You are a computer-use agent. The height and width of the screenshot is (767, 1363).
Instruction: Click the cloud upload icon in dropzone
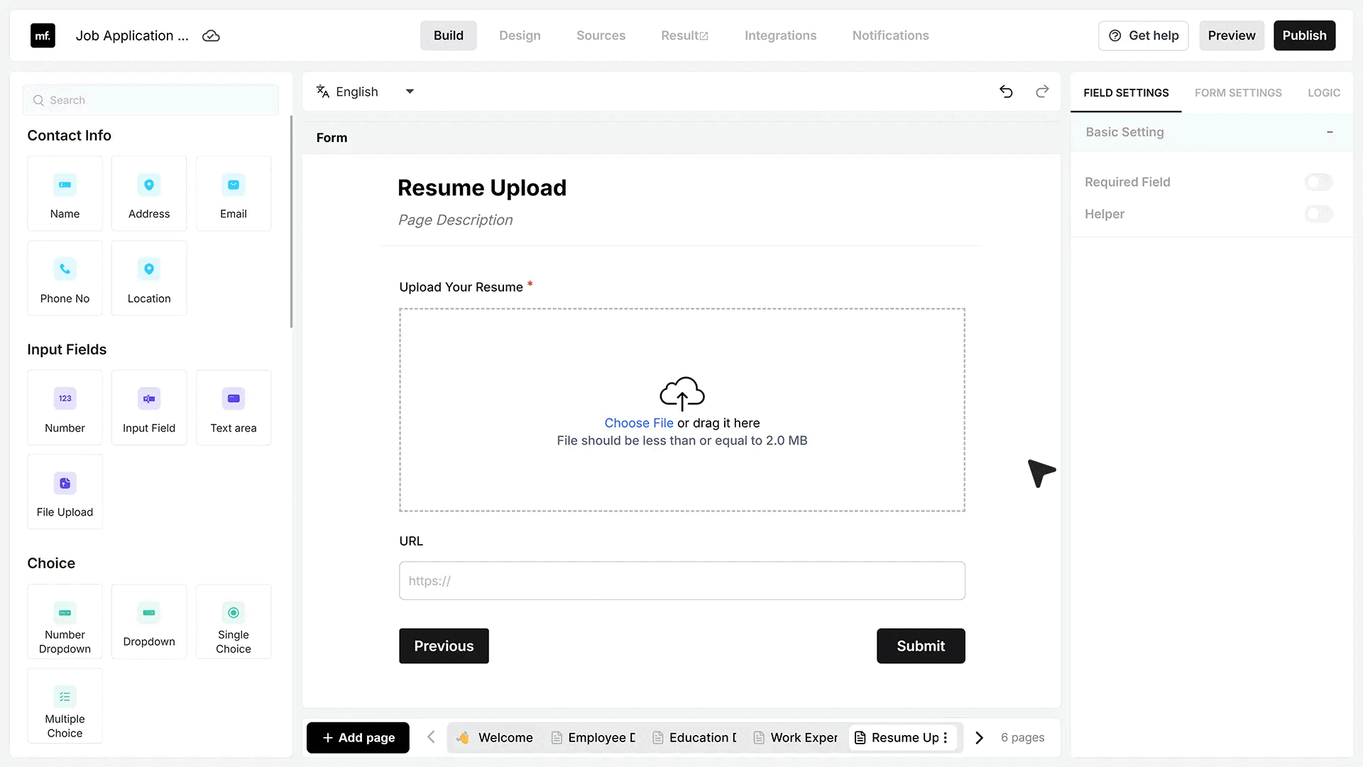[x=682, y=393]
